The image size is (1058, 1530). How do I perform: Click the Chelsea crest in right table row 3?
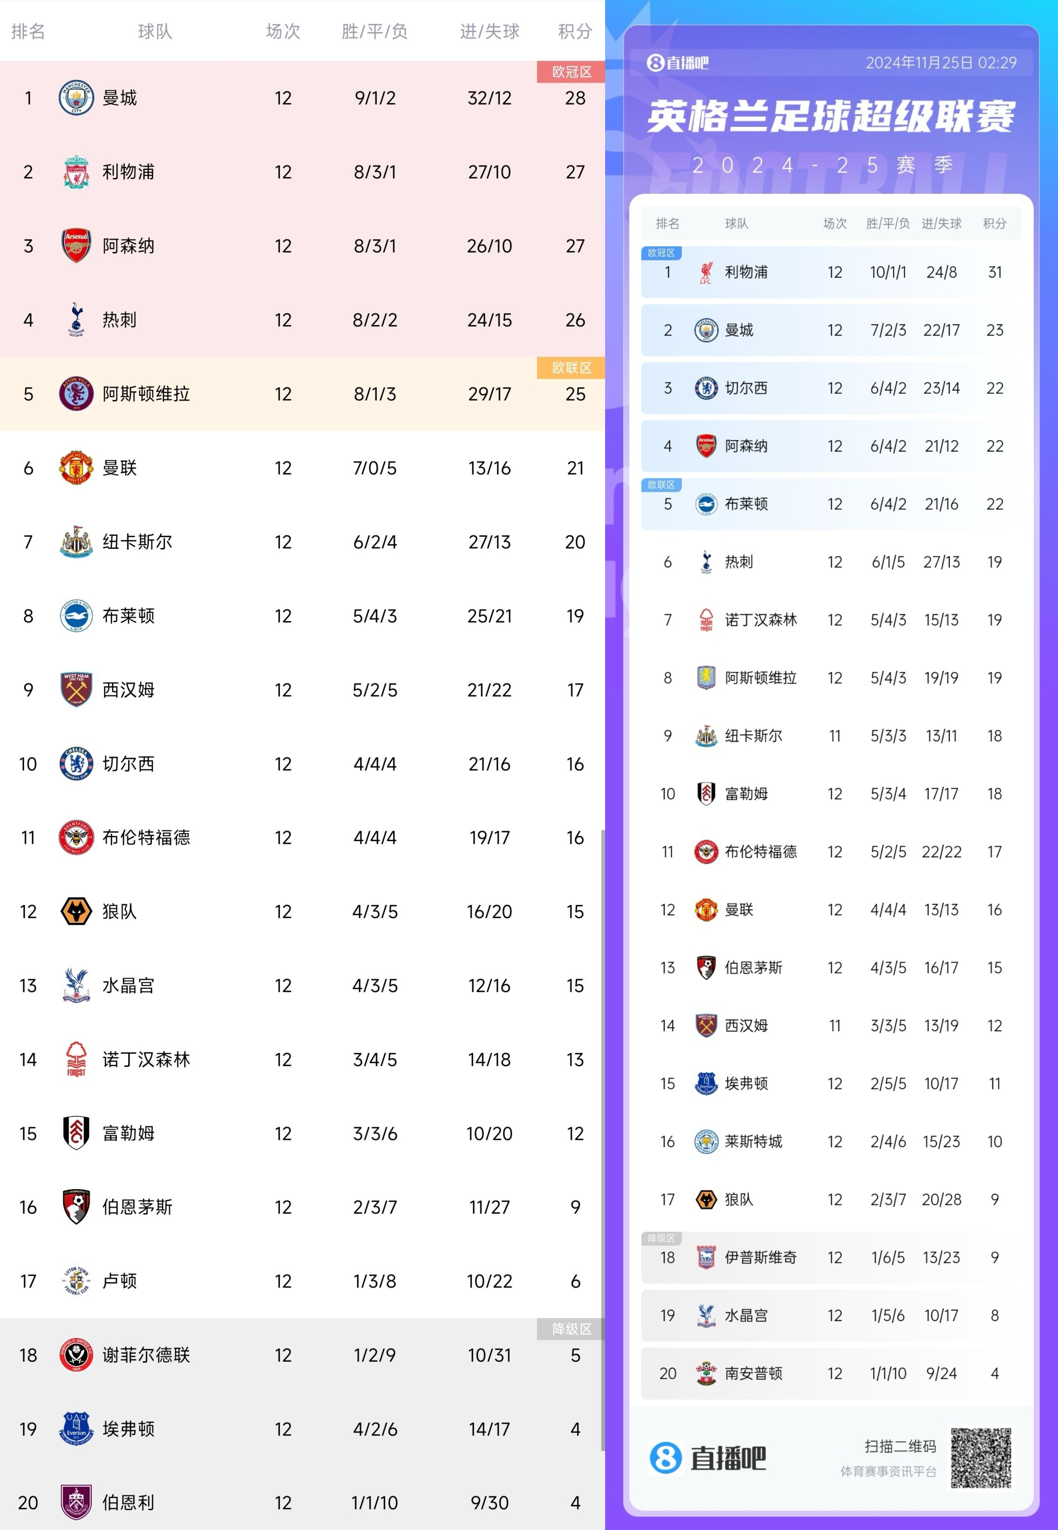pos(706,388)
